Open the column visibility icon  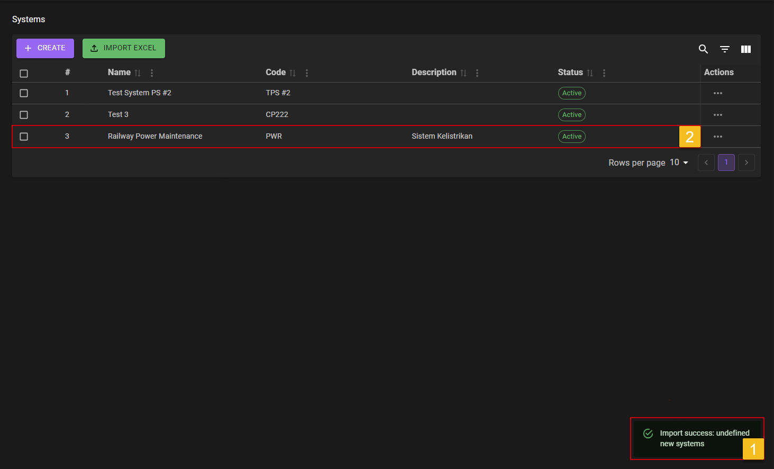click(746, 49)
